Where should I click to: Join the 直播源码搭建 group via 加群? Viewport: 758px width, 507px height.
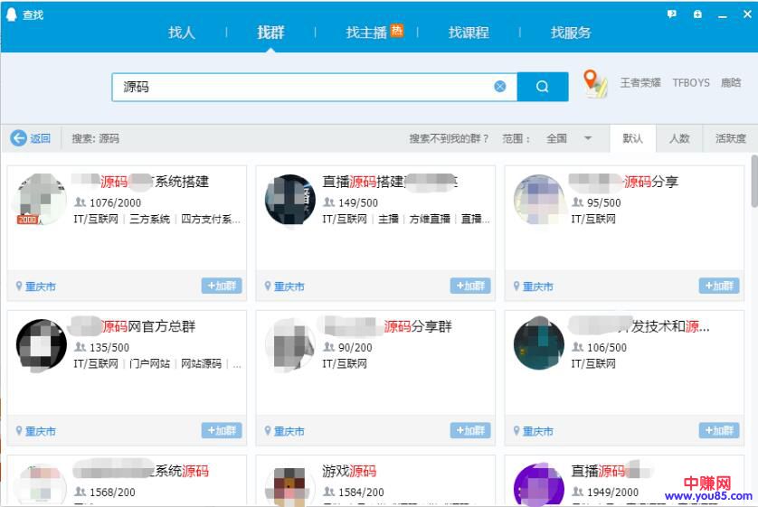coord(470,286)
